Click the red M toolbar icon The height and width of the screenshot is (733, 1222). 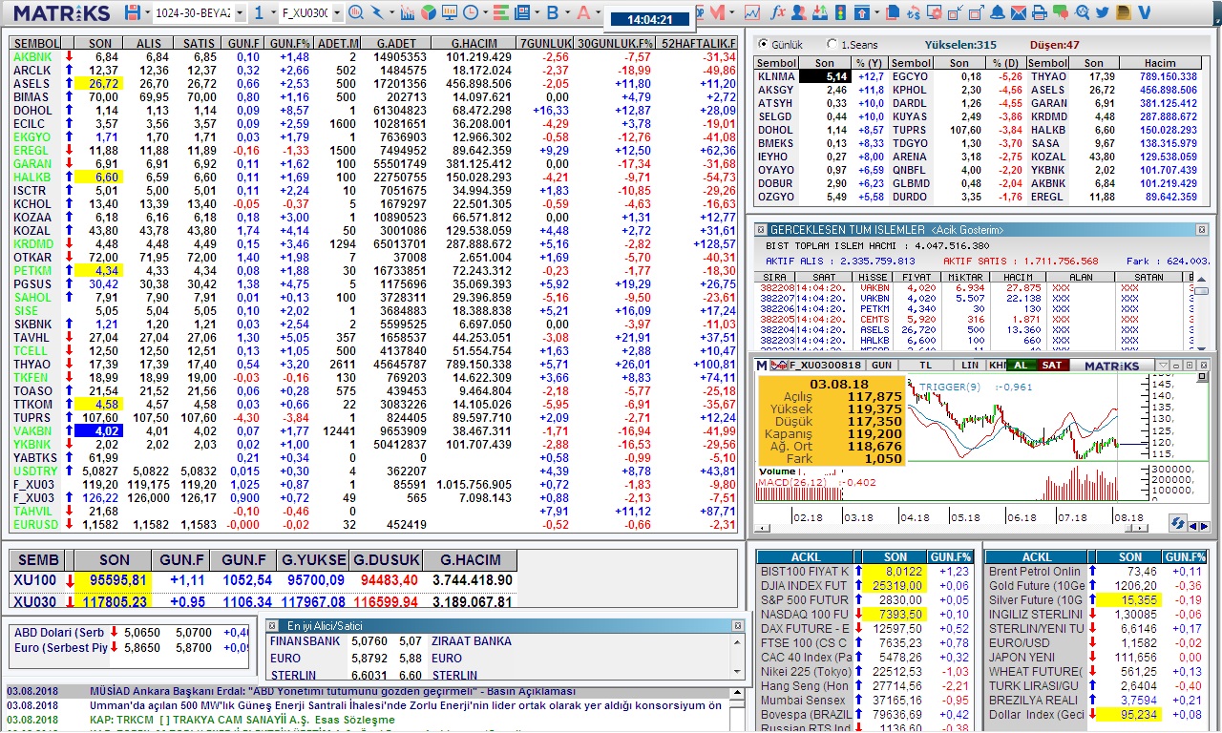[x=717, y=12]
